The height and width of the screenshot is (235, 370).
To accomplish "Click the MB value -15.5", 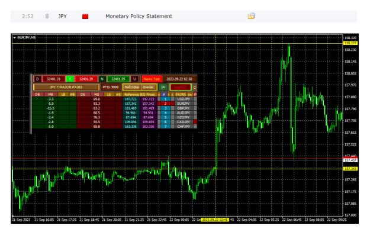I will pos(50,108).
